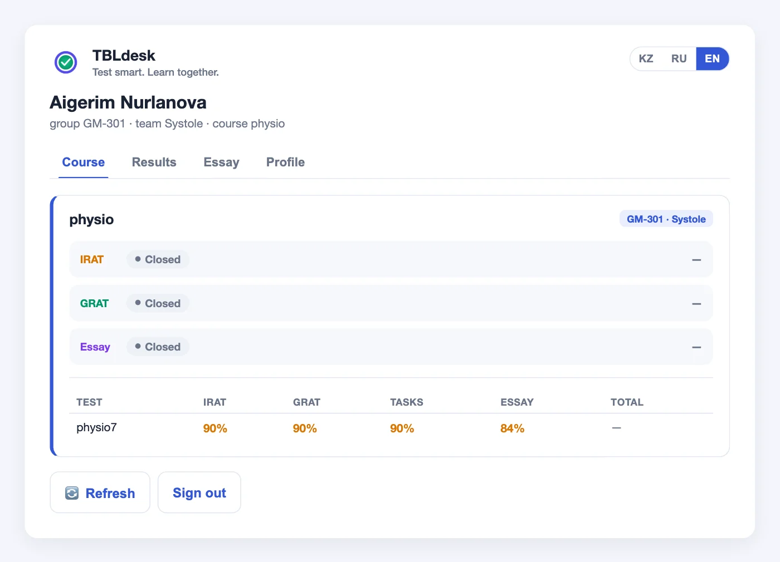Click the refresh arrows icon
The height and width of the screenshot is (562, 780).
point(72,493)
